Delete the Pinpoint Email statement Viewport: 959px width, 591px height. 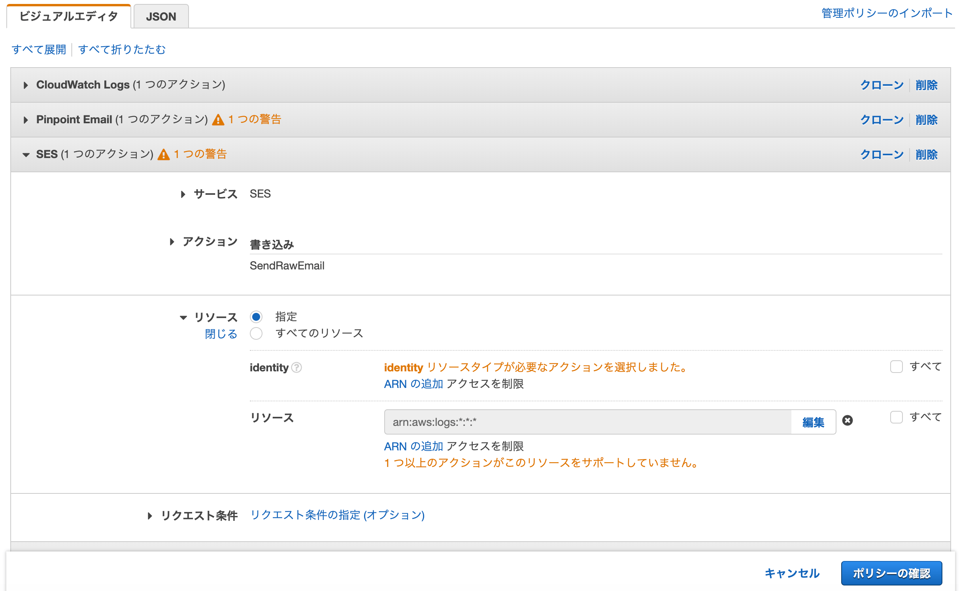click(926, 120)
